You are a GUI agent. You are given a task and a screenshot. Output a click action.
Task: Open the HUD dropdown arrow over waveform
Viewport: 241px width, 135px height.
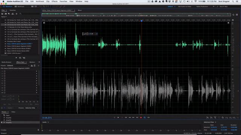[97, 34]
